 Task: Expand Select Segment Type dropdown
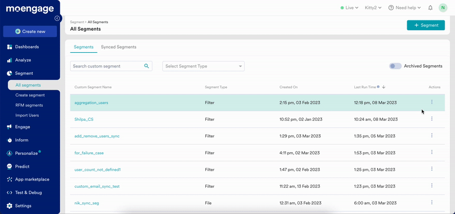(204, 66)
